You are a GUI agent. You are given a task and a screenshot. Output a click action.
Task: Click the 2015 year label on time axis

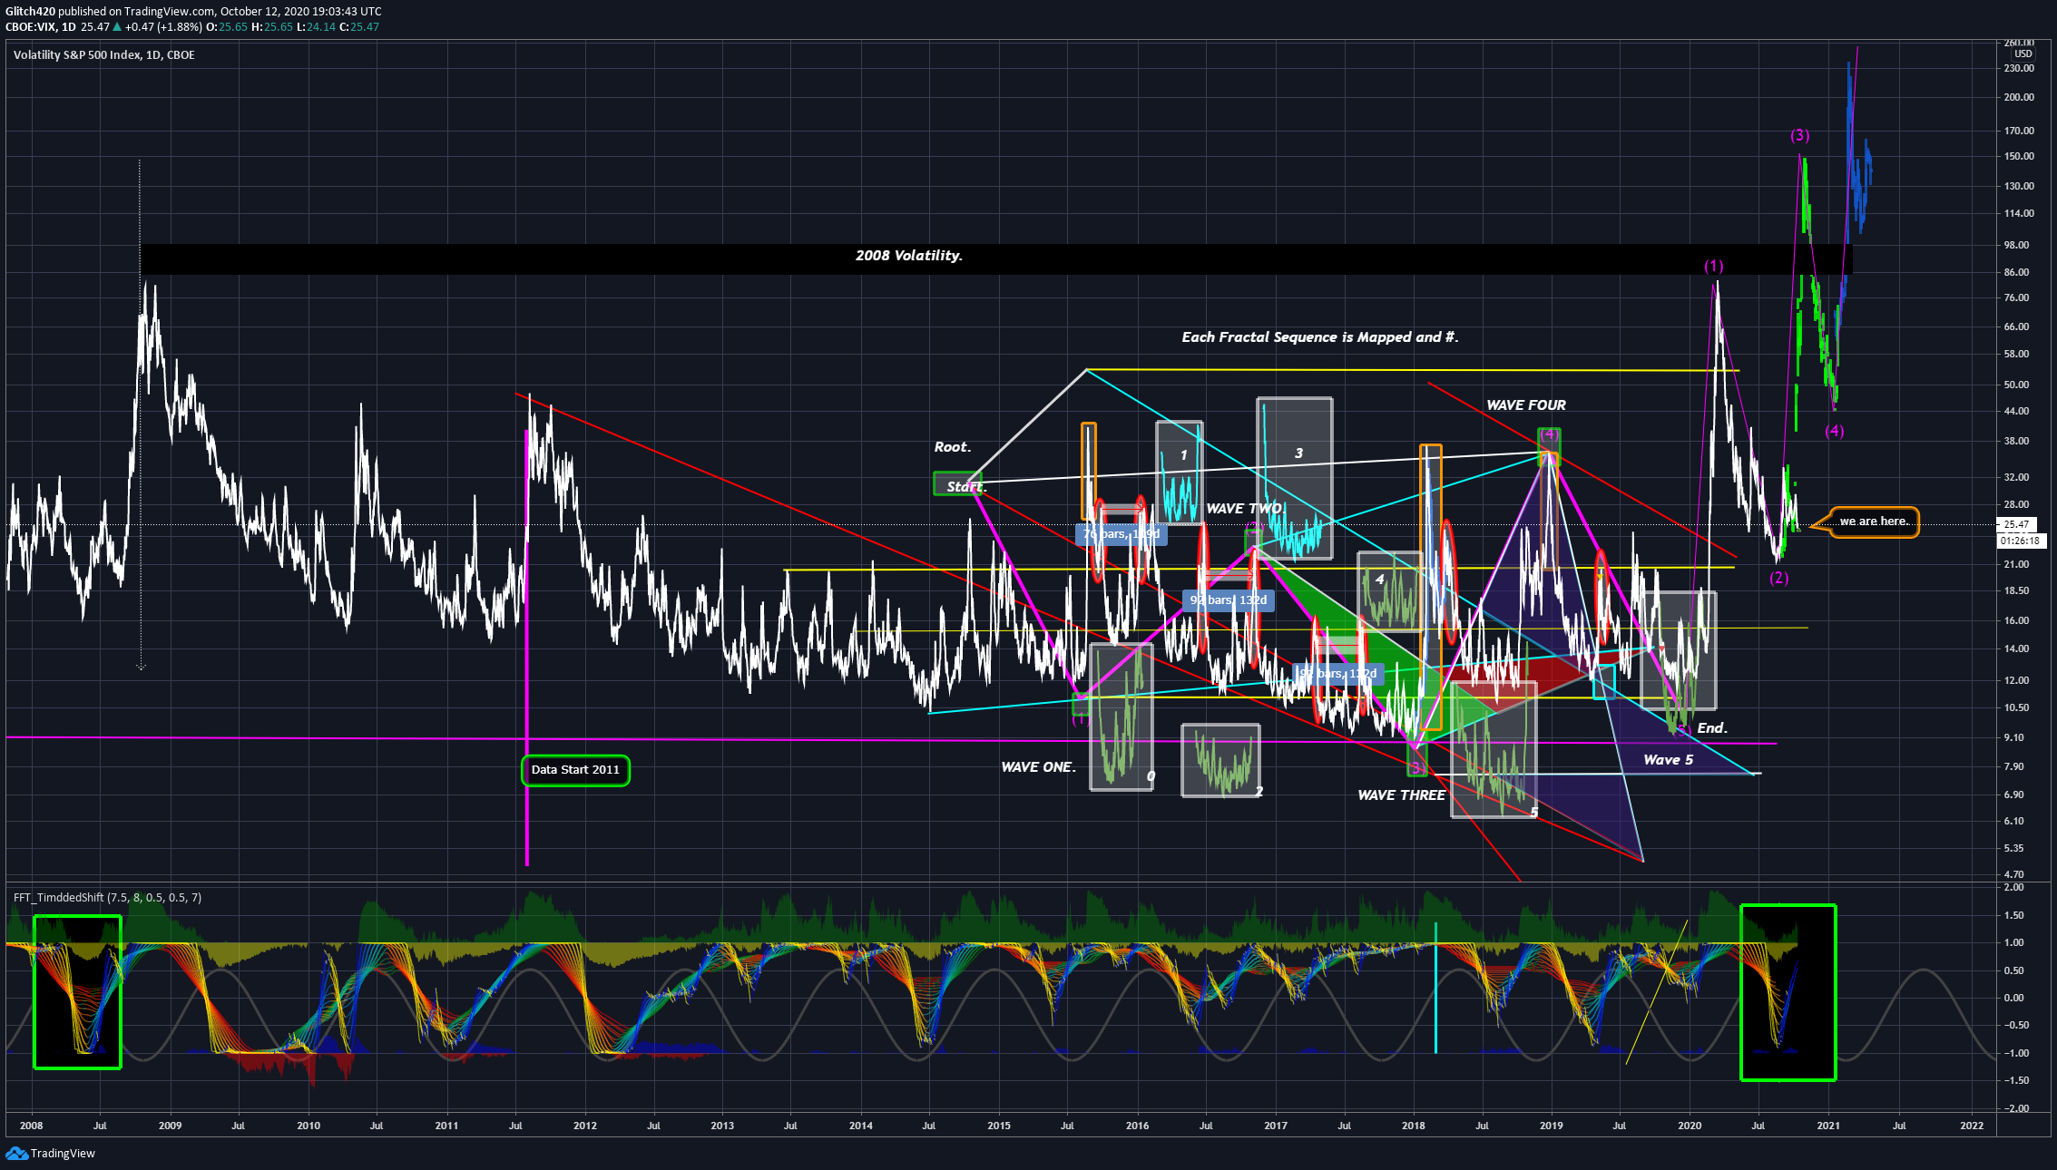pyautogui.click(x=998, y=1126)
